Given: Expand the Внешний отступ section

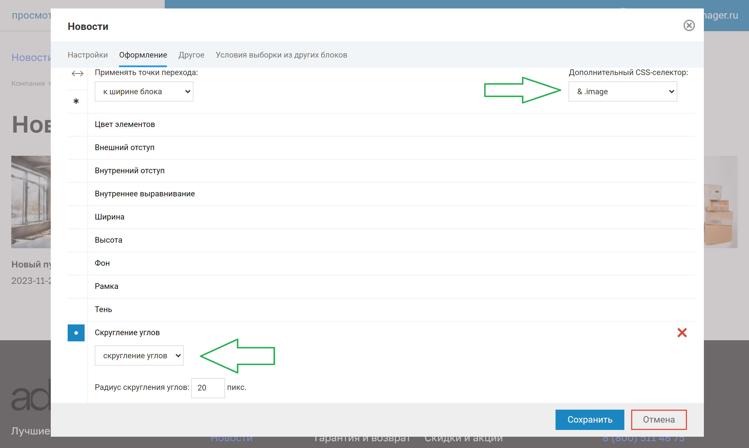Looking at the screenshot, I should point(125,147).
